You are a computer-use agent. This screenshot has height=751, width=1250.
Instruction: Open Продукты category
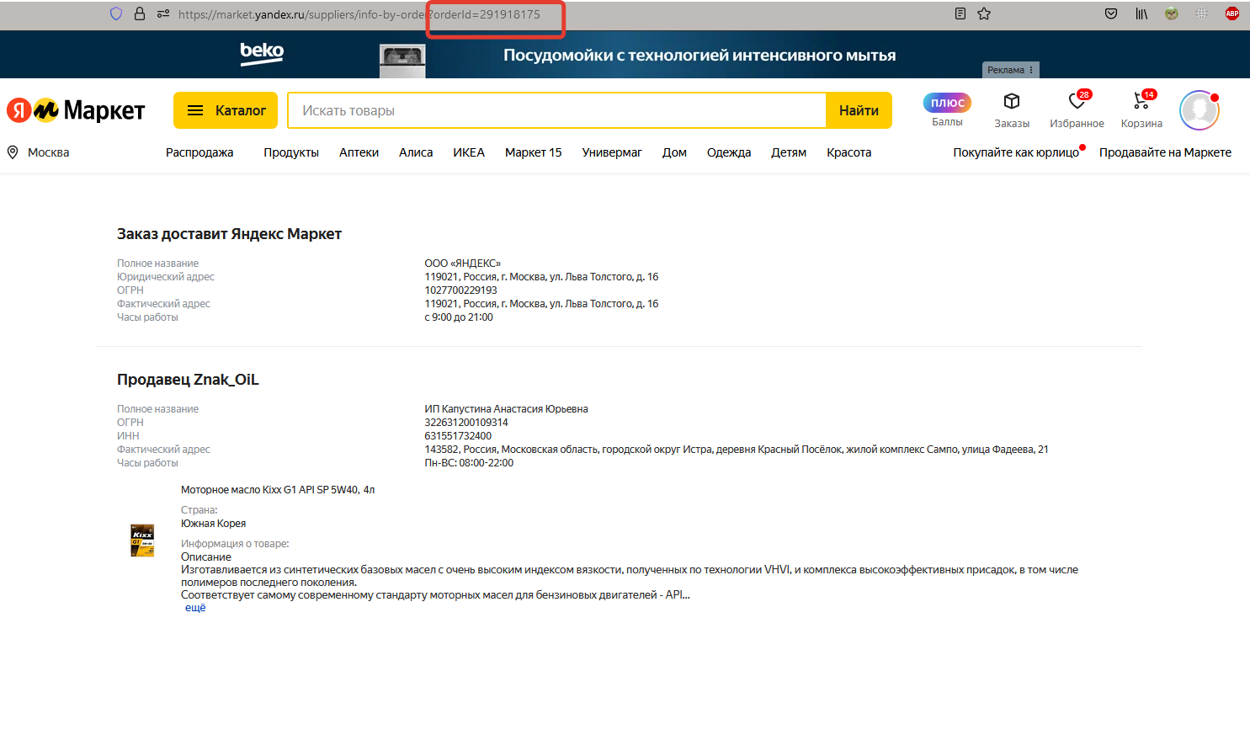[291, 152]
